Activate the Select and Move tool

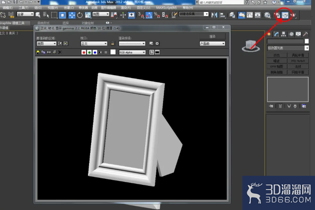[x=72, y=15]
